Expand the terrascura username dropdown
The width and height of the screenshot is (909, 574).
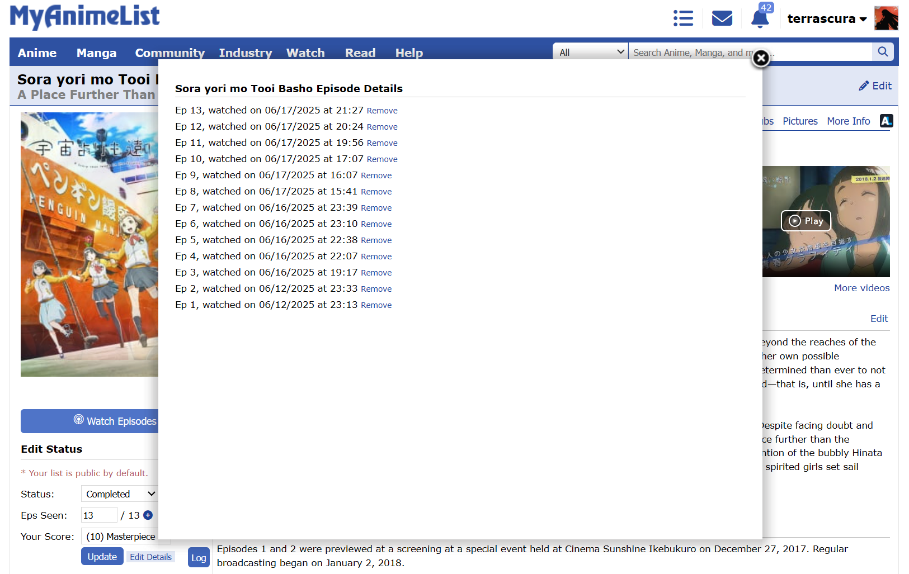(x=827, y=18)
